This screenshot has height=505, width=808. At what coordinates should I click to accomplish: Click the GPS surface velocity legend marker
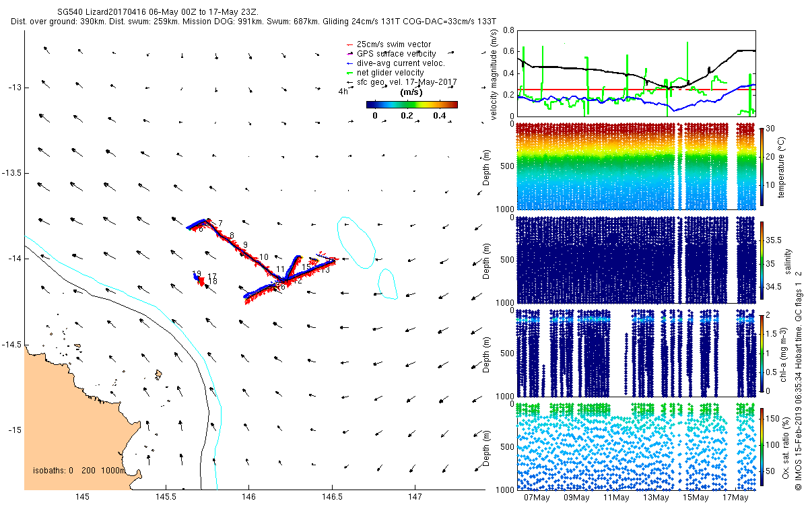pos(348,54)
